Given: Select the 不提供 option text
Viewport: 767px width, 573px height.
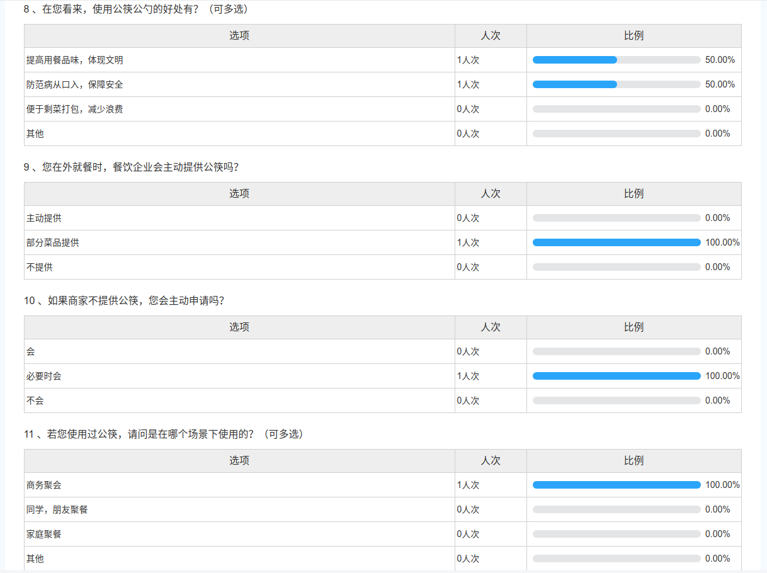Looking at the screenshot, I should 40,267.
